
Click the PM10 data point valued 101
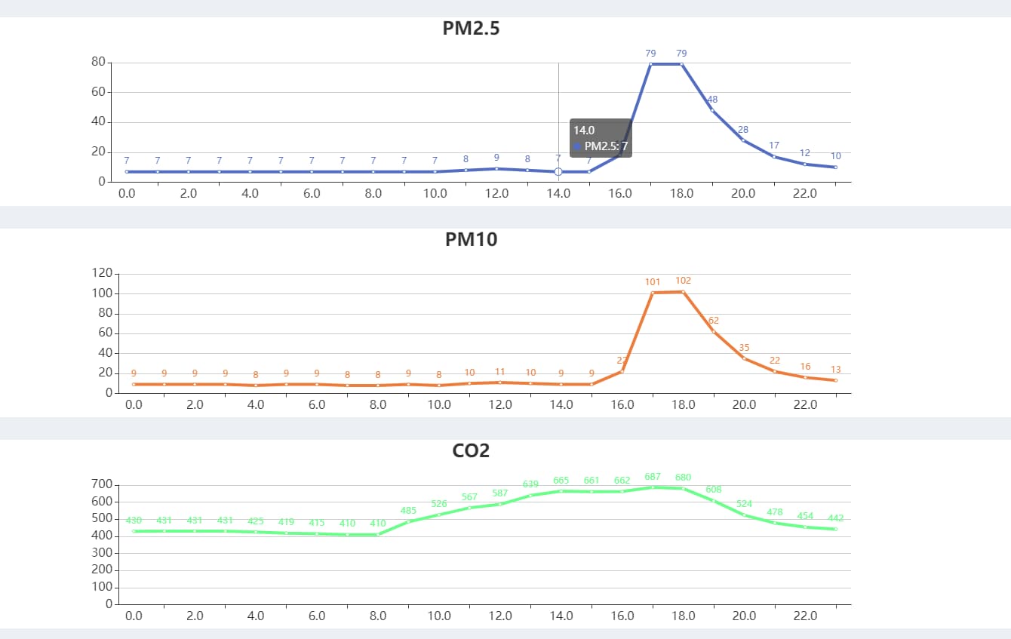653,293
